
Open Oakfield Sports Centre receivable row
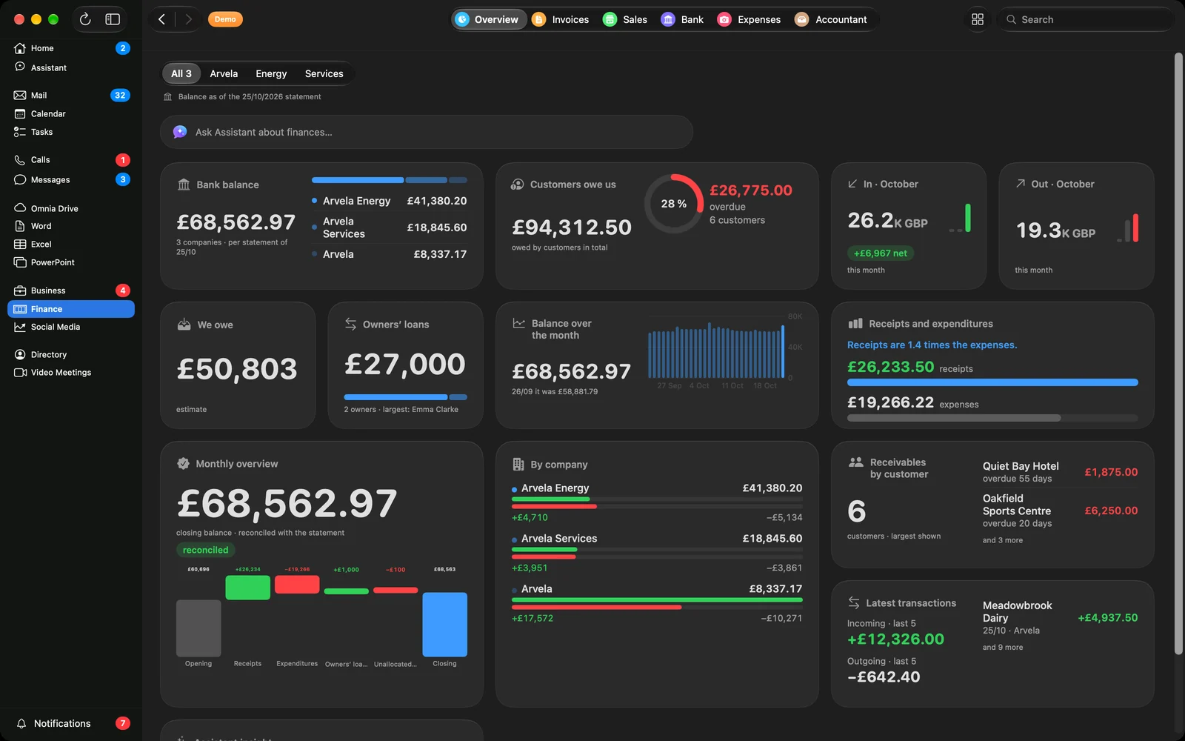pyautogui.click(x=1060, y=511)
